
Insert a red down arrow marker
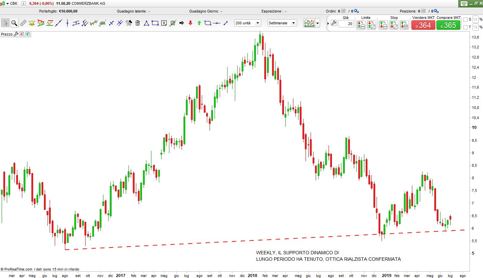[190, 23]
